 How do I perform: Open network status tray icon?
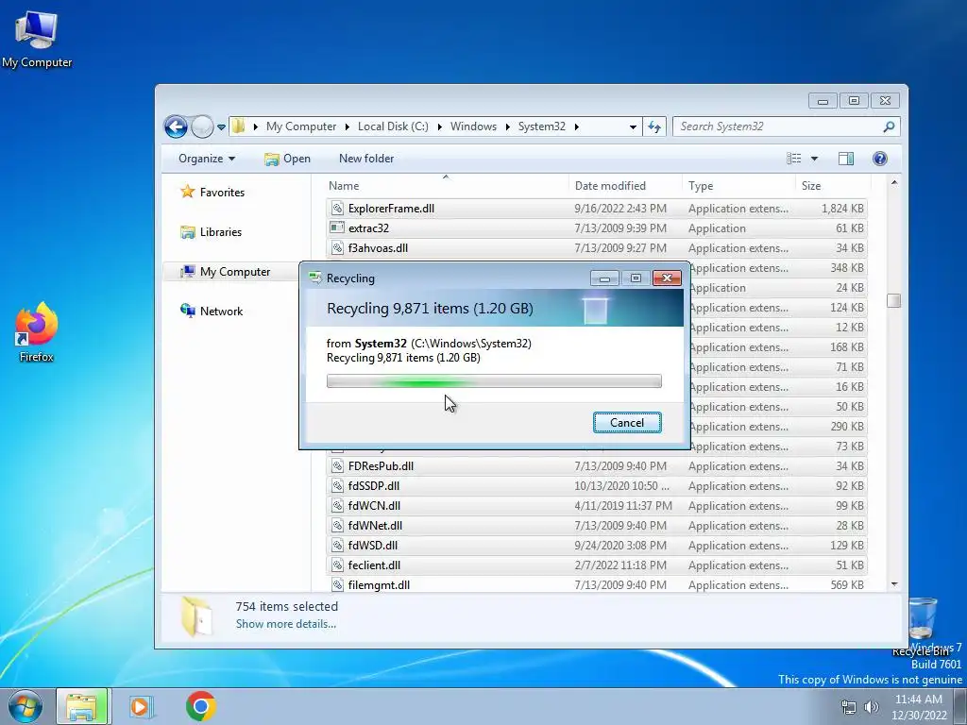849,707
